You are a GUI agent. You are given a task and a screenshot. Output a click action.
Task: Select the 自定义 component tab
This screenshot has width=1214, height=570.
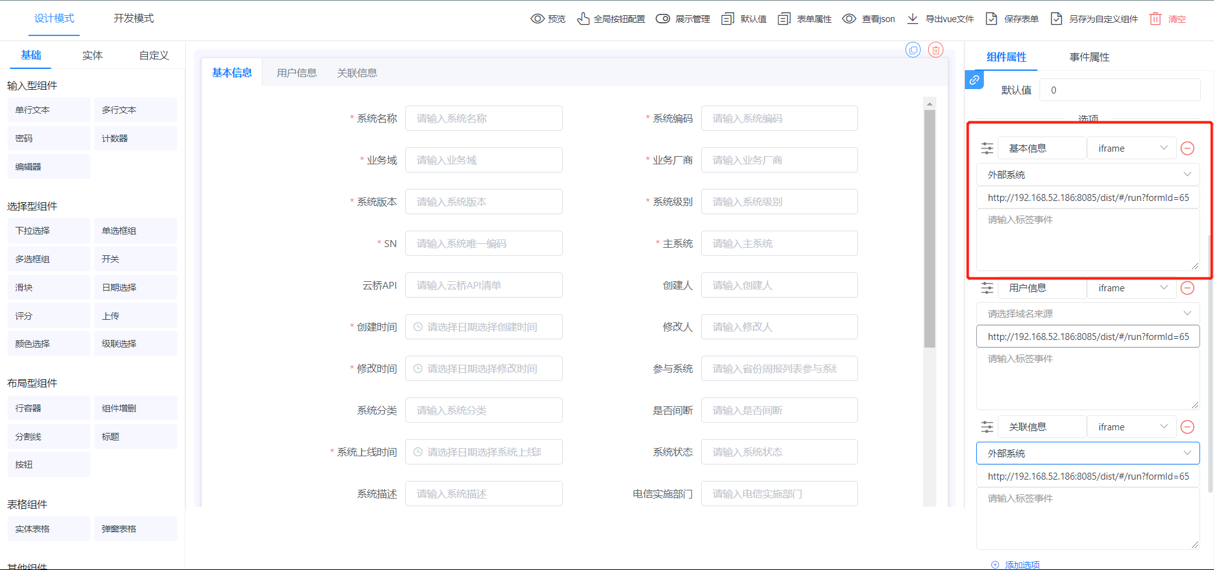[154, 56]
